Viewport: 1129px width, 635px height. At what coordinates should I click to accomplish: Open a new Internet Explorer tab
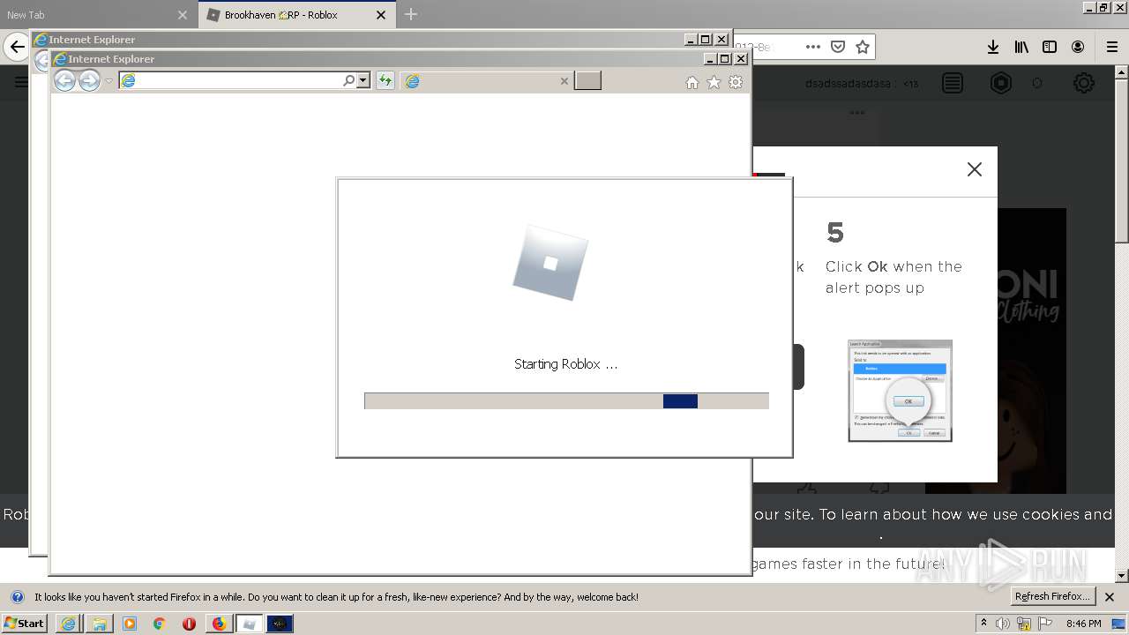pyautogui.click(x=587, y=81)
